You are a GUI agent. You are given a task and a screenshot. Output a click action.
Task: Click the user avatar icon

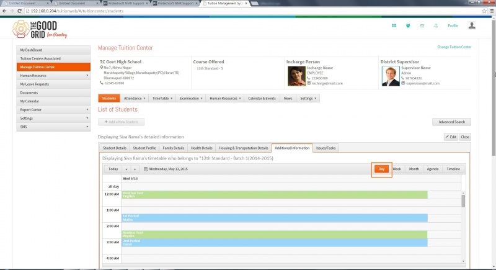[x=472, y=25]
